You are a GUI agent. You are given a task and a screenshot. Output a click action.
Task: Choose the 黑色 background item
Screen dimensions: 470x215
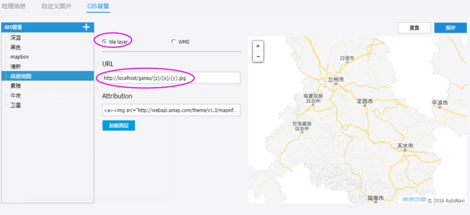(x=16, y=47)
